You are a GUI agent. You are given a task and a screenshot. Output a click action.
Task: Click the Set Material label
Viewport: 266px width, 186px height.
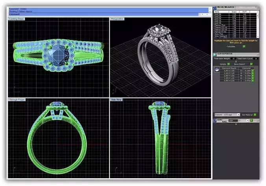pyautogui.click(x=247, y=115)
